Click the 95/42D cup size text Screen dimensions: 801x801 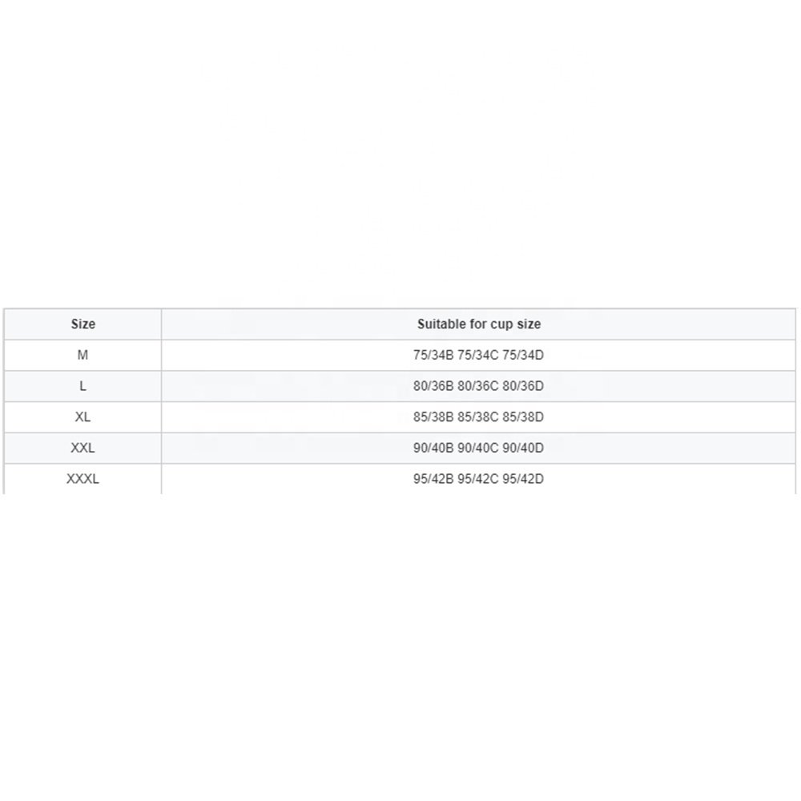523,479
